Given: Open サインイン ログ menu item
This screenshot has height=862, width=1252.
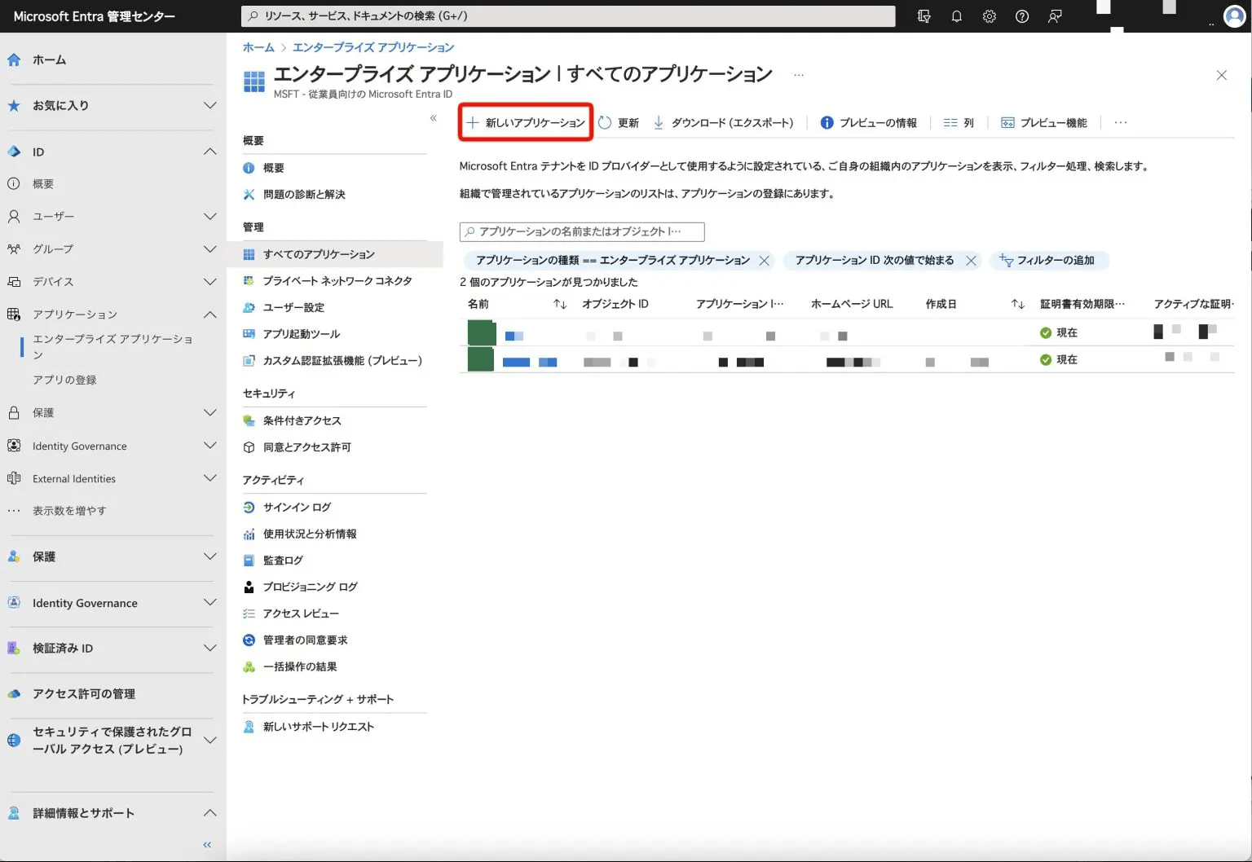Looking at the screenshot, I should 297,508.
